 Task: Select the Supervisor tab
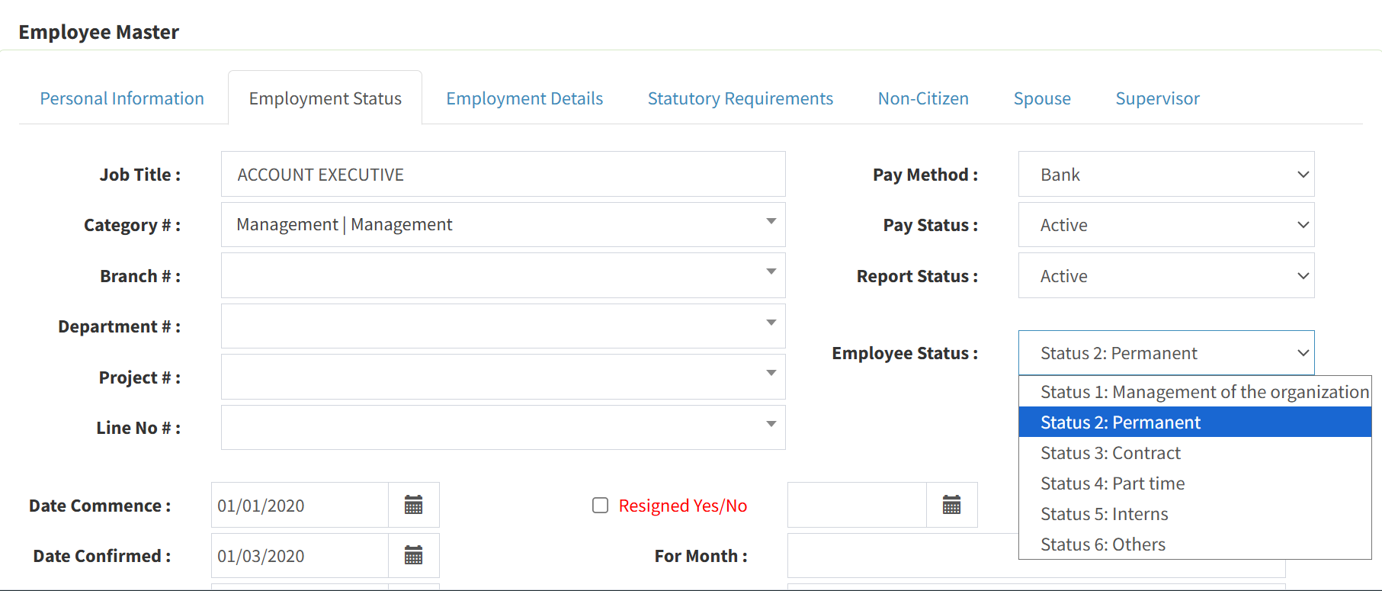tap(1157, 98)
